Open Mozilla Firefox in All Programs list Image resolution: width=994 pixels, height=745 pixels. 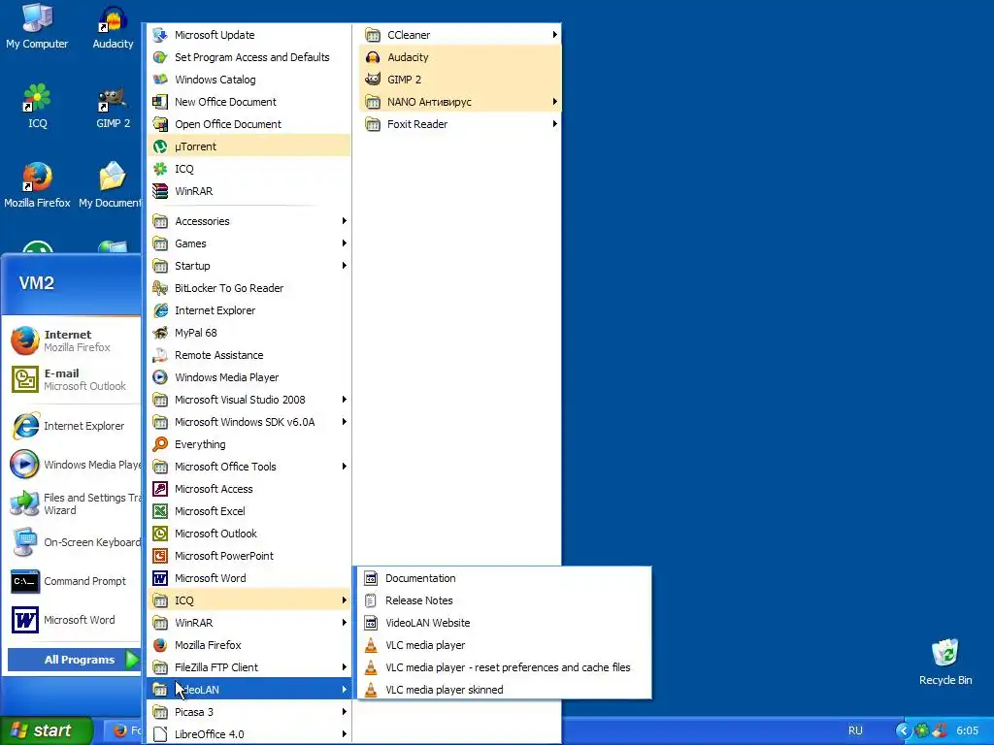tap(248, 645)
